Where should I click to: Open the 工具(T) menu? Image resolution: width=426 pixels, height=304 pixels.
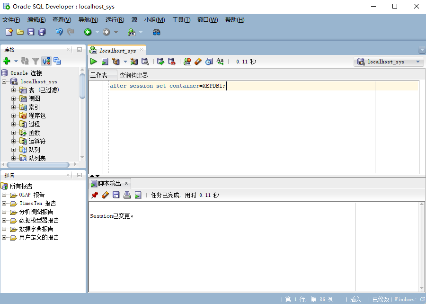pos(181,20)
